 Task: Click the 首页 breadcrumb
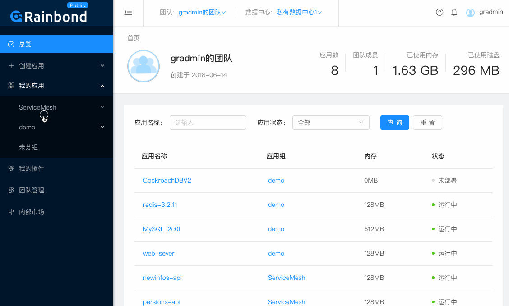click(x=133, y=38)
